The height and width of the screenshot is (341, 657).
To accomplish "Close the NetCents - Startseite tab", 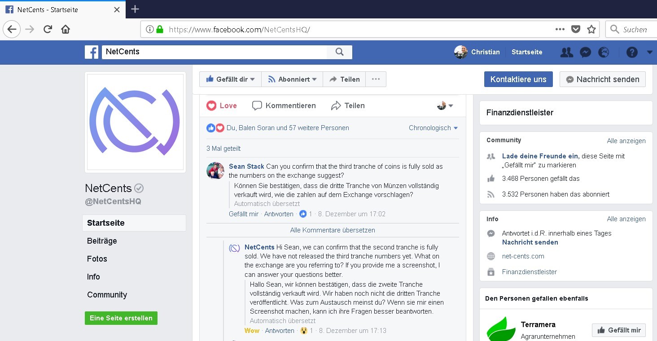I will [117, 9].
